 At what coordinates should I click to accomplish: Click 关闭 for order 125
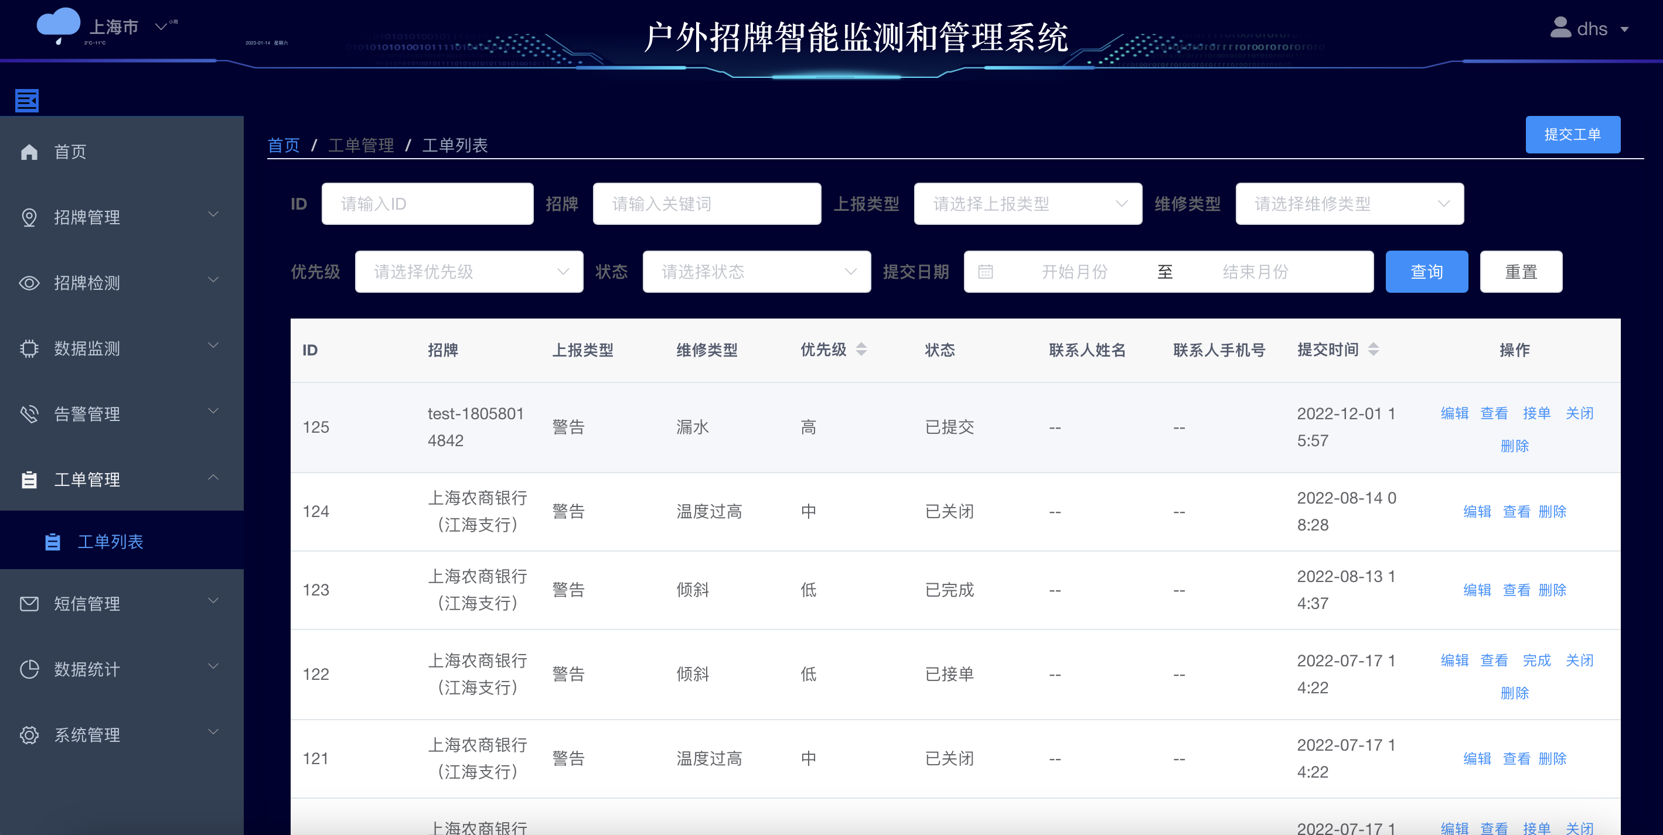pos(1580,413)
